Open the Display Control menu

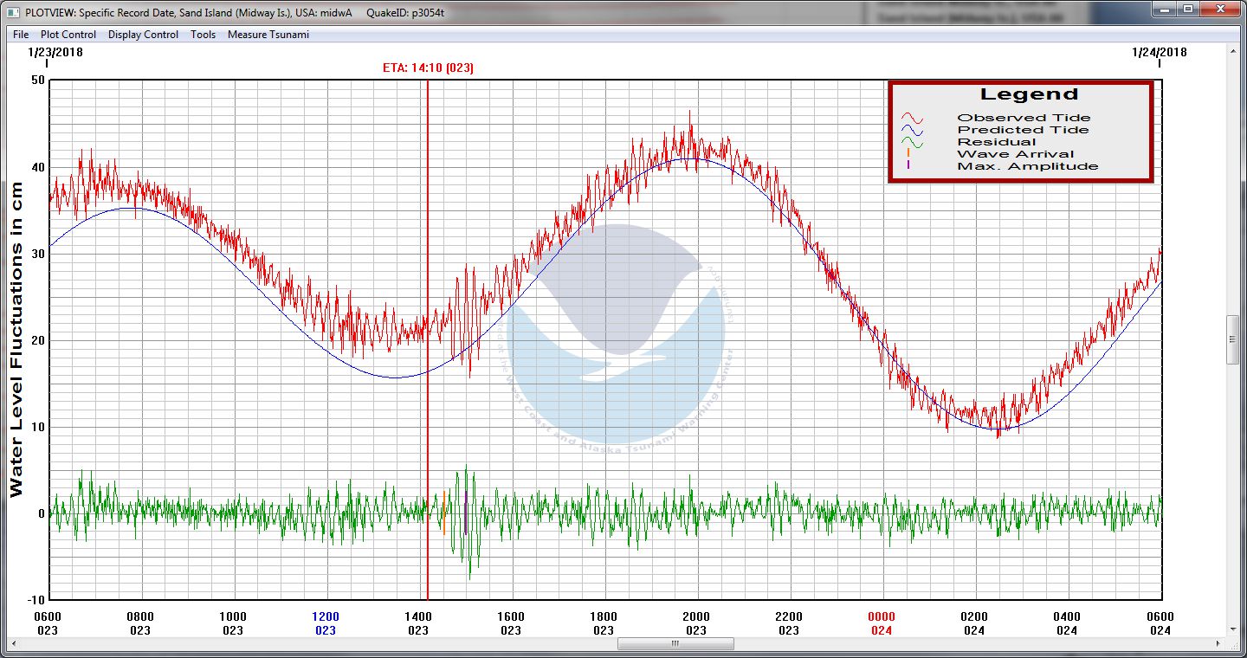(x=143, y=35)
